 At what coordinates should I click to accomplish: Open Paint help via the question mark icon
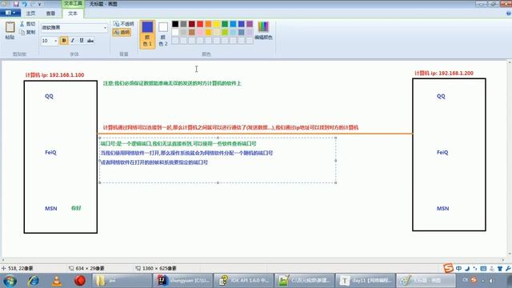(508, 13)
